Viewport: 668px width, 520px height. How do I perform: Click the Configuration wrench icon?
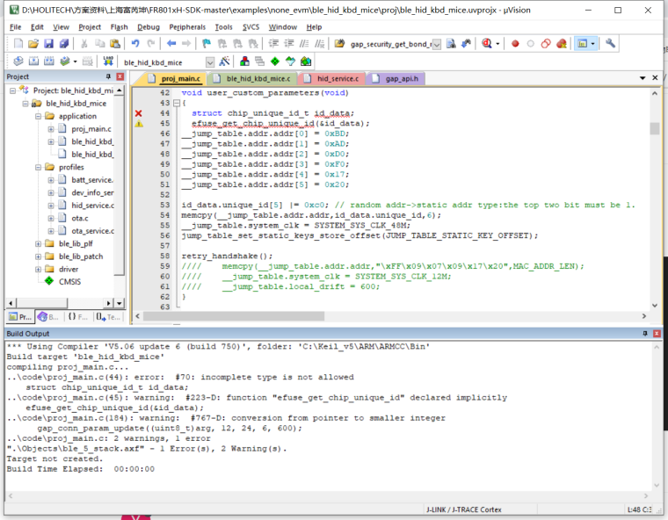pos(610,43)
